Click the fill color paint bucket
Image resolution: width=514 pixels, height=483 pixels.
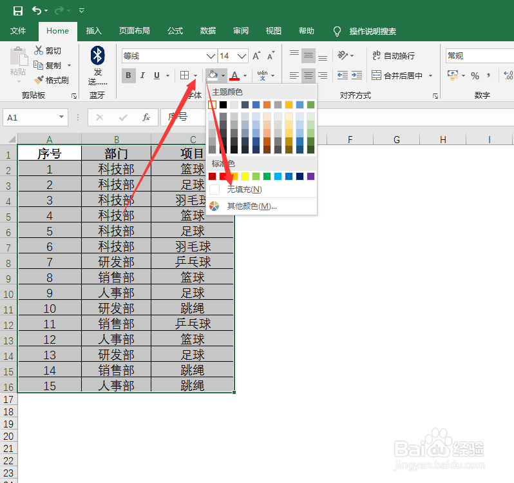[213, 75]
